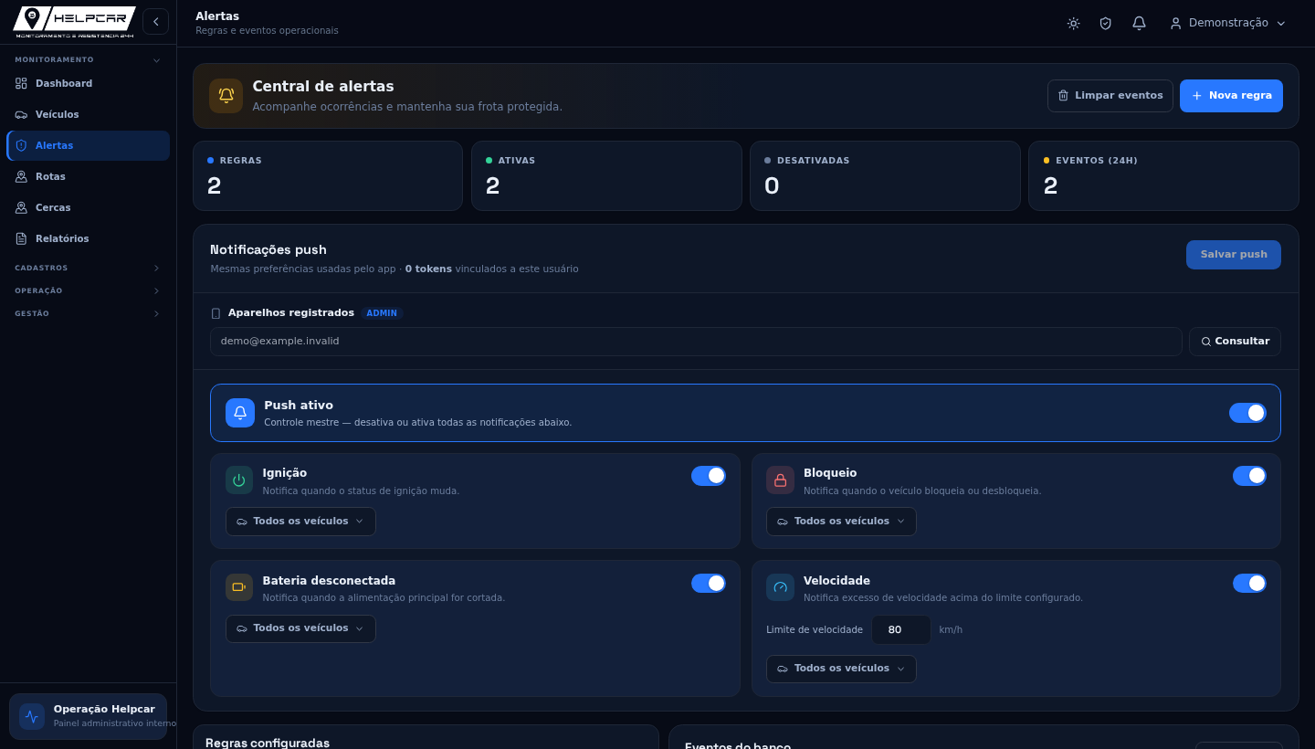Select the Alertas sidebar item

tap(88, 145)
